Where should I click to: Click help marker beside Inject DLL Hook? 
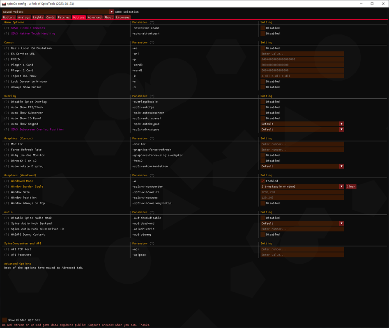(x=7, y=76)
